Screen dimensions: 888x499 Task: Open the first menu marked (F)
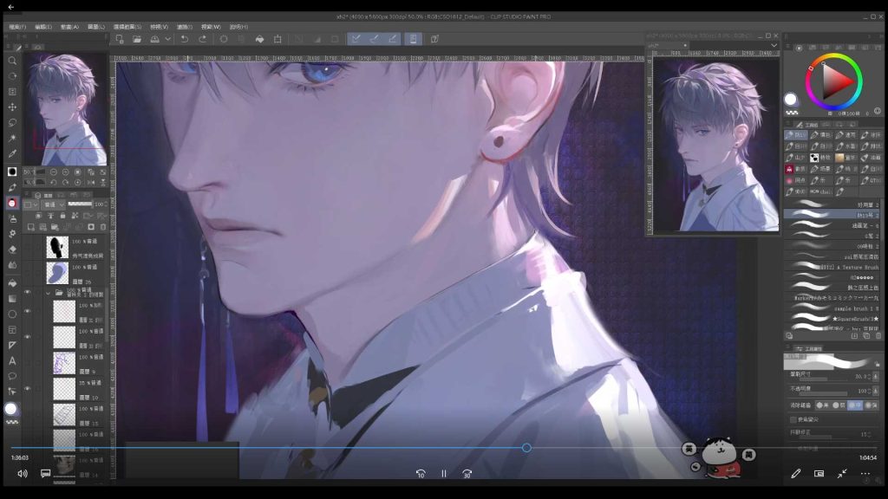pos(17,27)
